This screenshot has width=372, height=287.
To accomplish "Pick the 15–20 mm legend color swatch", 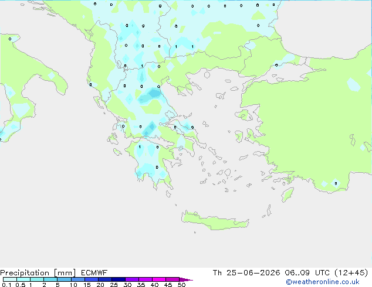I will click(x=92, y=279).
